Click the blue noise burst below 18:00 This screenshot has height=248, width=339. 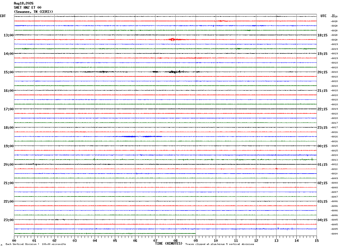coord(139,136)
